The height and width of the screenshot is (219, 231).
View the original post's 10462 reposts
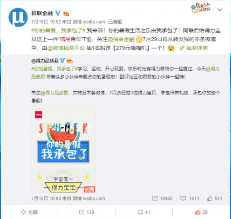[163, 198]
